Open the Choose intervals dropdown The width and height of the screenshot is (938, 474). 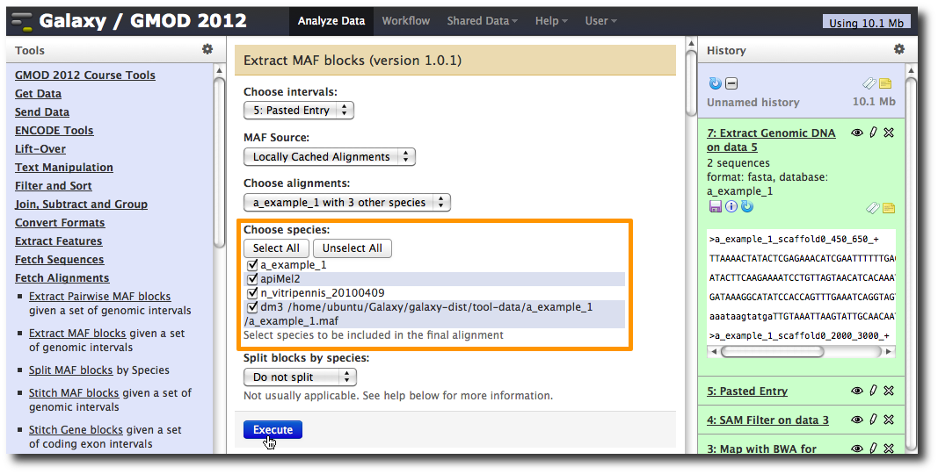299,111
